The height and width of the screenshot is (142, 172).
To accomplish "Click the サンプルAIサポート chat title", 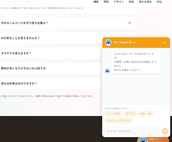I will (125, 43).
